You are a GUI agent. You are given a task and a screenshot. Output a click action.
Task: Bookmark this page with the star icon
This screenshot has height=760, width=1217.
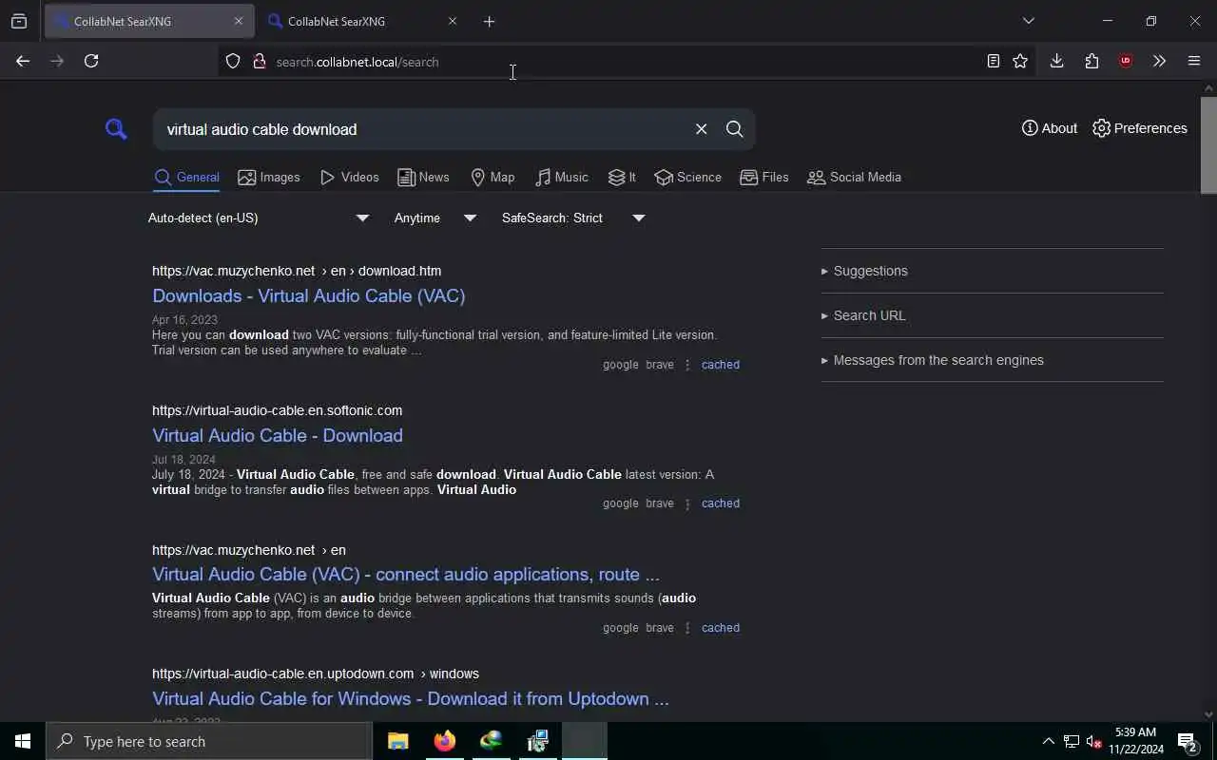(1020, 61)
